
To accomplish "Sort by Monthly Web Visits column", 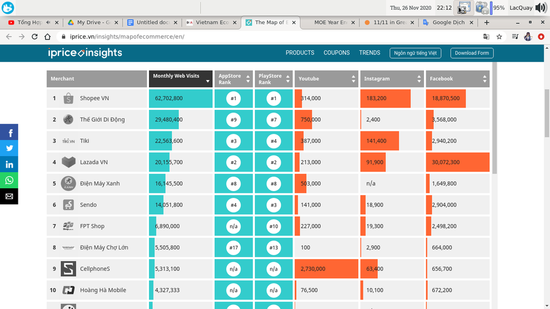I will coord(180,78).
